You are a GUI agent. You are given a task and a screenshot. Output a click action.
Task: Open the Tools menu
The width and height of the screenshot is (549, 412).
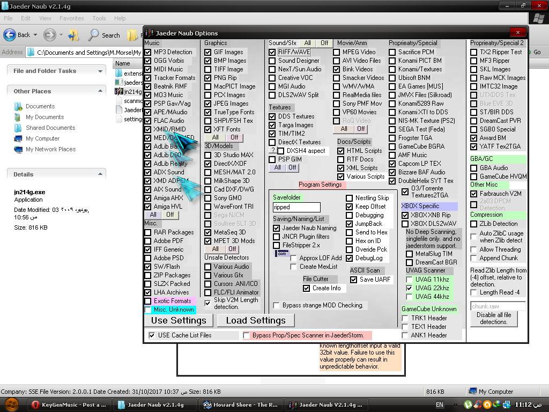click(x=99, y=18)
